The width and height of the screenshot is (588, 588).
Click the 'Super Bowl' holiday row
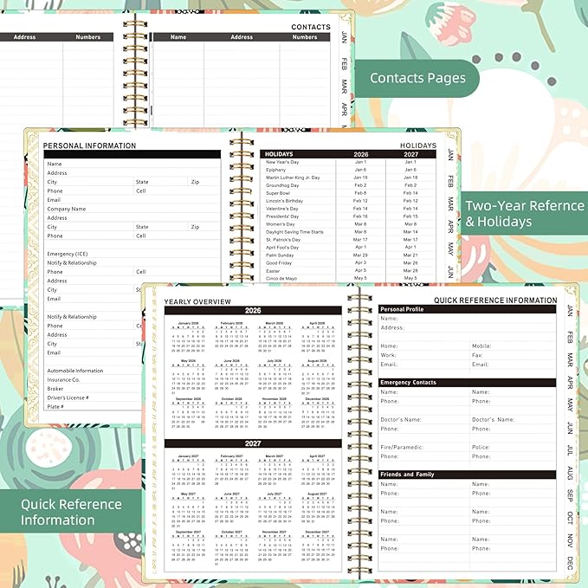click(x=348, y=193)
